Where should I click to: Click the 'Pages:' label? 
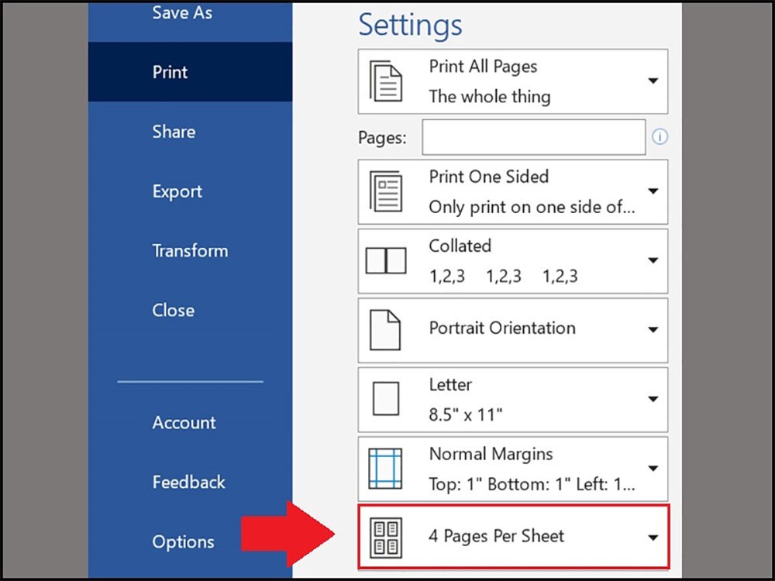382,138
